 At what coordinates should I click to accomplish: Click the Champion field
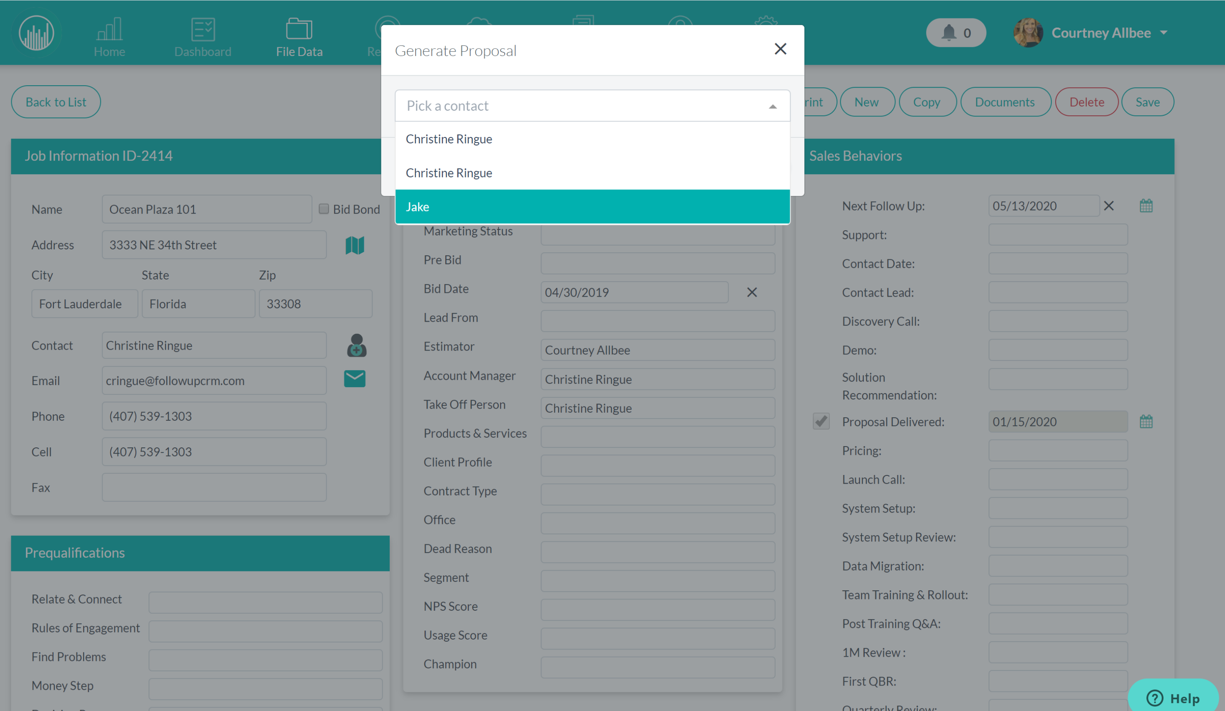(x=658, y=667)
